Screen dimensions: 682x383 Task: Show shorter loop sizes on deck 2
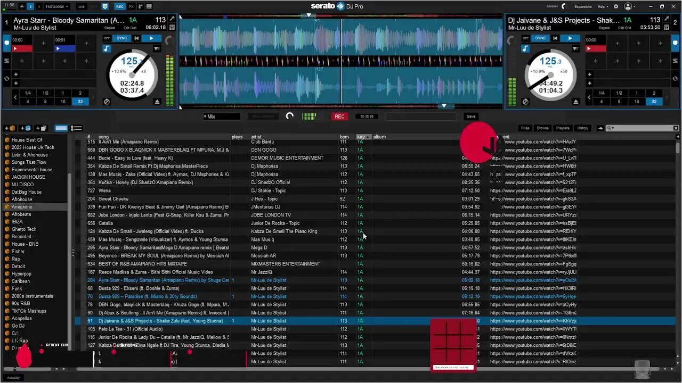[589, 97]
